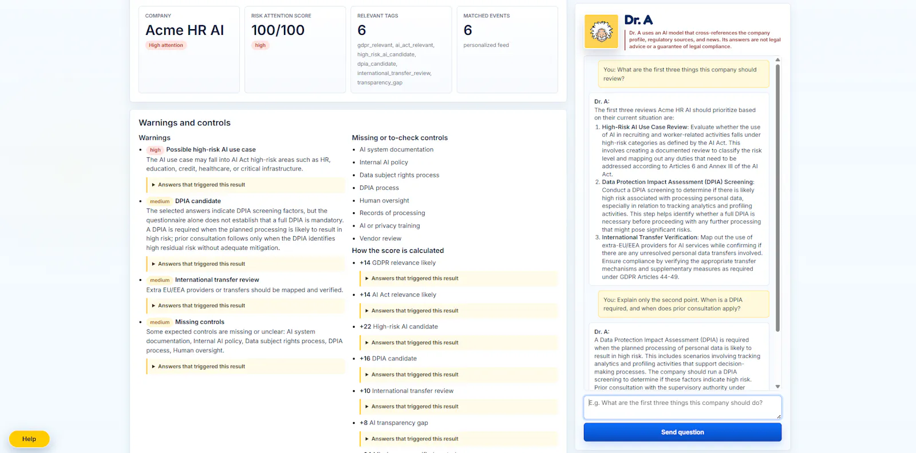Screen dimensions: 916x453
Task: Expand answers for +16 DPIA candidate score
Action: (459, 375)
